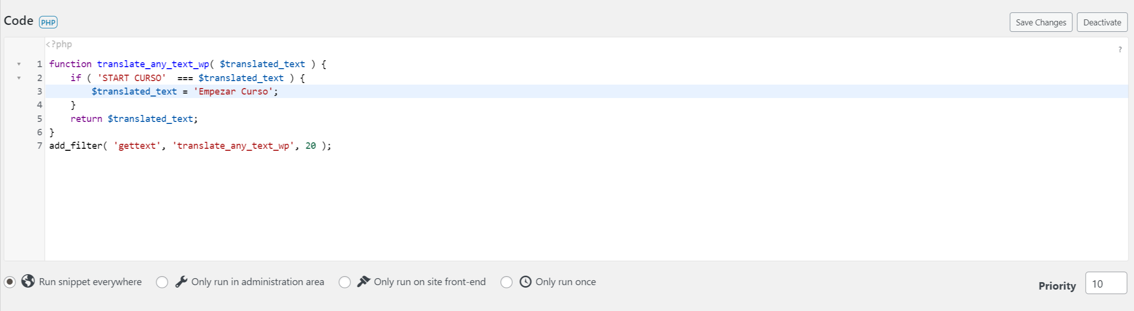Click the wrench icon for administration area
Viewport: 1134px width, 311px height.
[181, 282]
